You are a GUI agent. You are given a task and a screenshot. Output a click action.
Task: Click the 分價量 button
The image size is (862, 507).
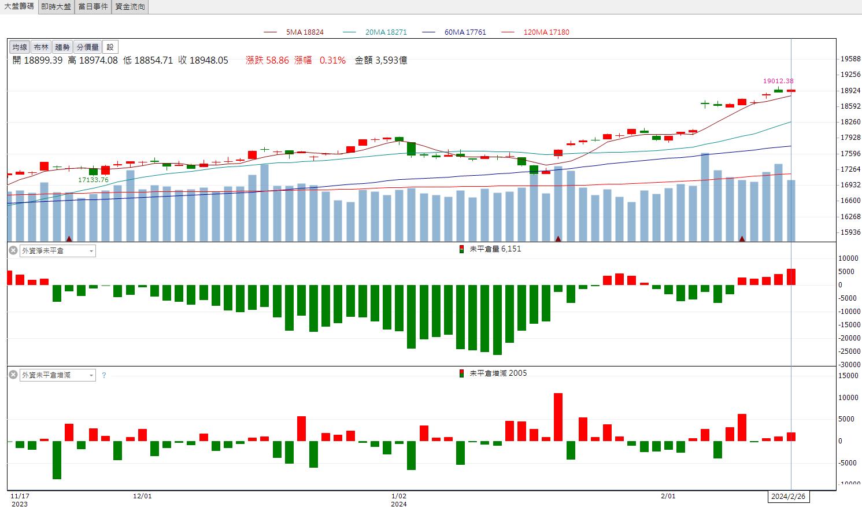click(x=88, y=47)
